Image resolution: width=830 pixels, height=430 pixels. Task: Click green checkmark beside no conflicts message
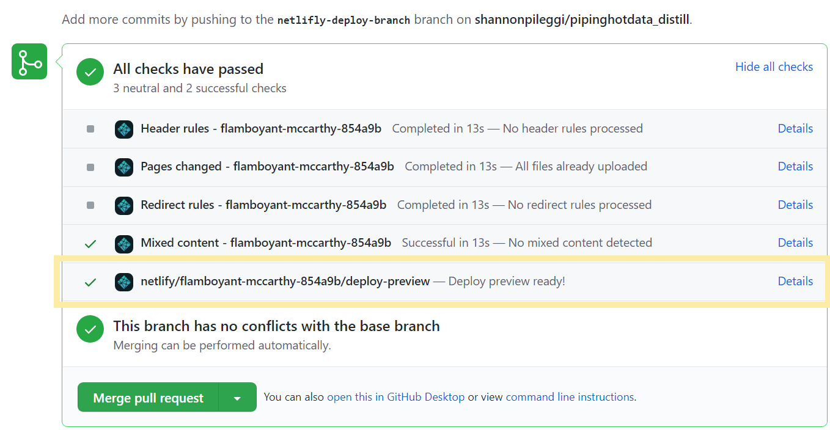pyautogui.click(x=90, y=329)
